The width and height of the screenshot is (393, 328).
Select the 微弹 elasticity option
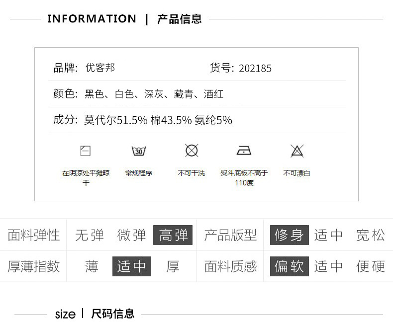point(131,235)
